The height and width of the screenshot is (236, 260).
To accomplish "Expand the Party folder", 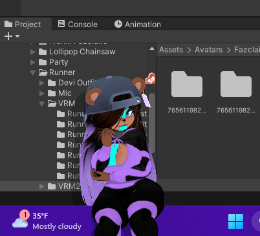I will [33, 62].
